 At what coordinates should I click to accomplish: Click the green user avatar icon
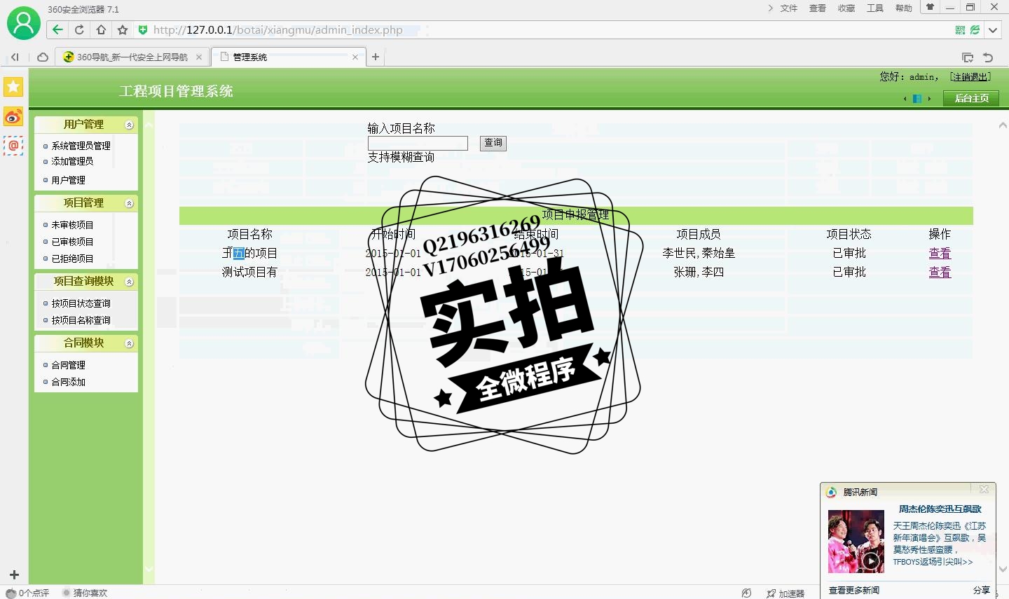[x=24, y=23]
